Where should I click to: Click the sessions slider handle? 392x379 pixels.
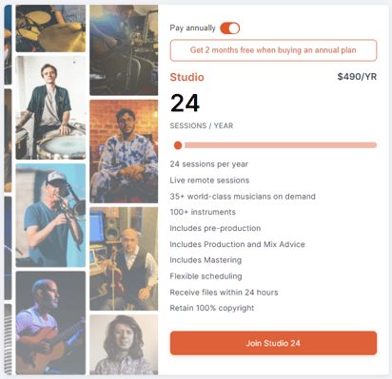tap(178, 145)
